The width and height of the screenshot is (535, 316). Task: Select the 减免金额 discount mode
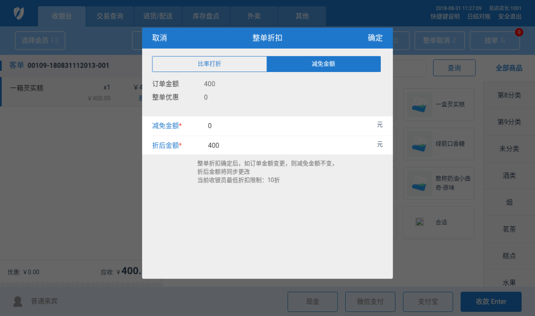323,64
